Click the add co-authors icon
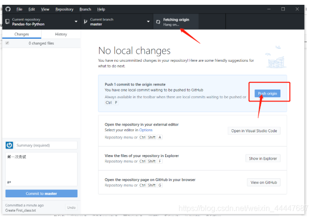 tap(9, 182)
